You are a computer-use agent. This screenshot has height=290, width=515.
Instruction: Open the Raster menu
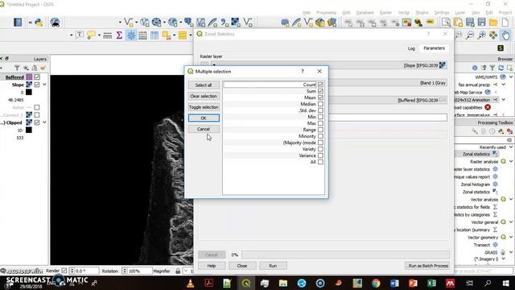coord(385,13)
